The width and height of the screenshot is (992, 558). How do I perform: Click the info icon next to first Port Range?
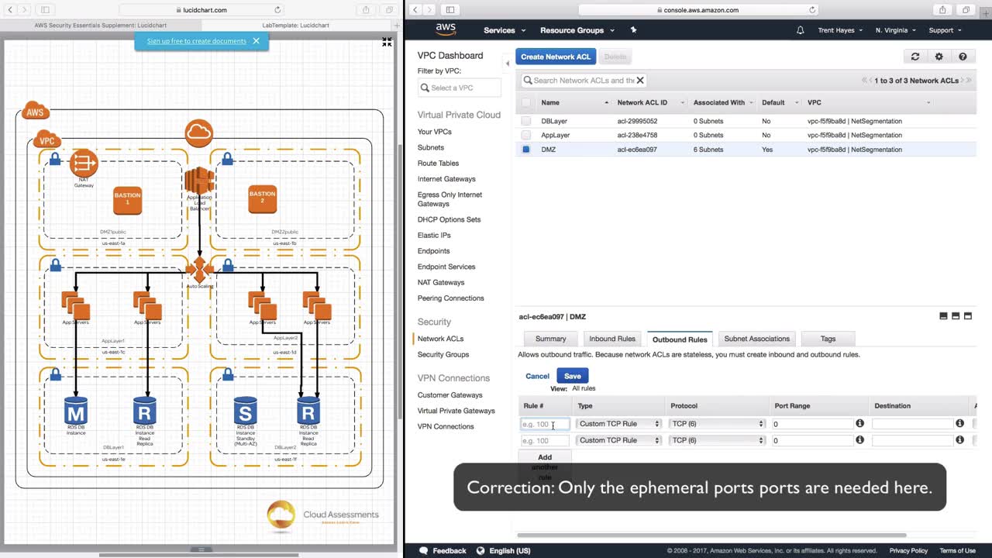tap(859, 423)
